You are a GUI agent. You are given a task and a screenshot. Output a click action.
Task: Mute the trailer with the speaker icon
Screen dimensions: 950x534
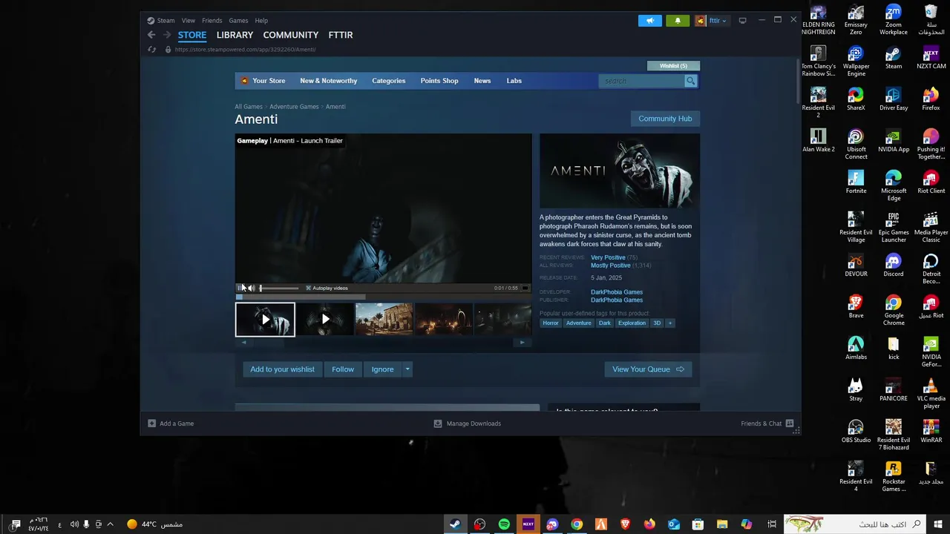coord(251,288)
